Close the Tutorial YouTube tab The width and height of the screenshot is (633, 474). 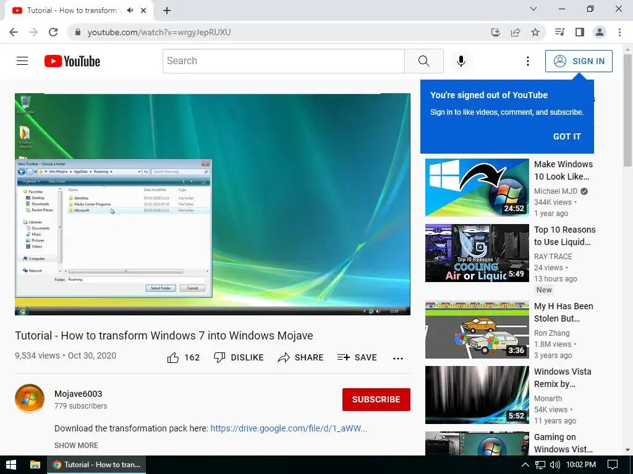tap(143, 10)
